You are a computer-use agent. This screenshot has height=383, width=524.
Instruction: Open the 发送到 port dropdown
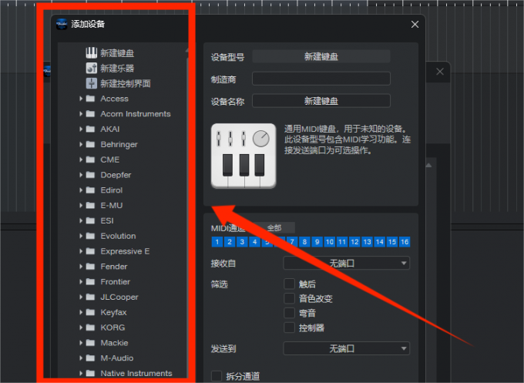(346, 348)
